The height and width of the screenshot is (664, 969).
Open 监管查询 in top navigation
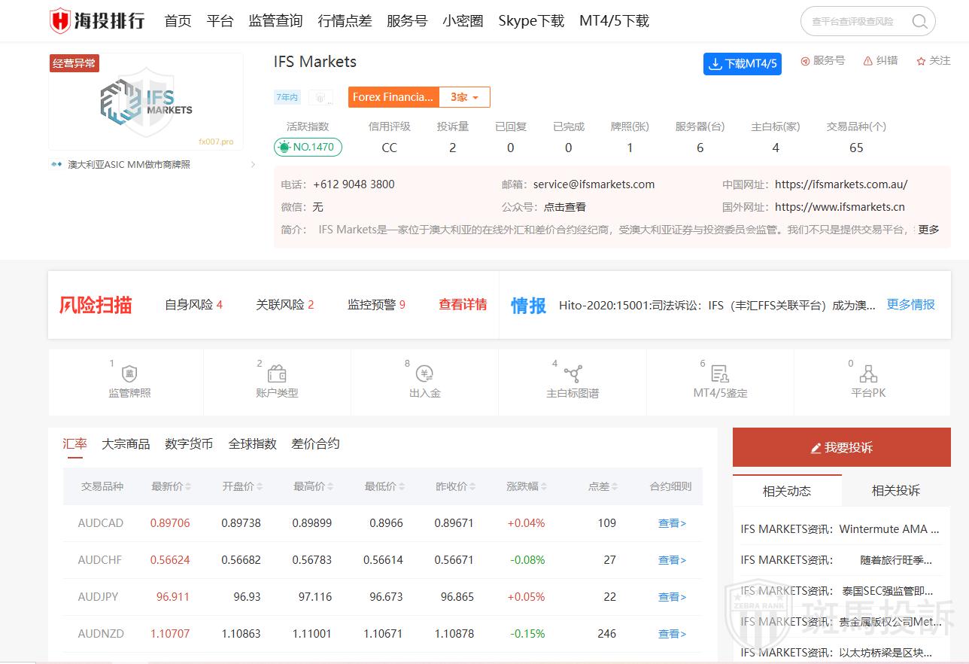275,21
